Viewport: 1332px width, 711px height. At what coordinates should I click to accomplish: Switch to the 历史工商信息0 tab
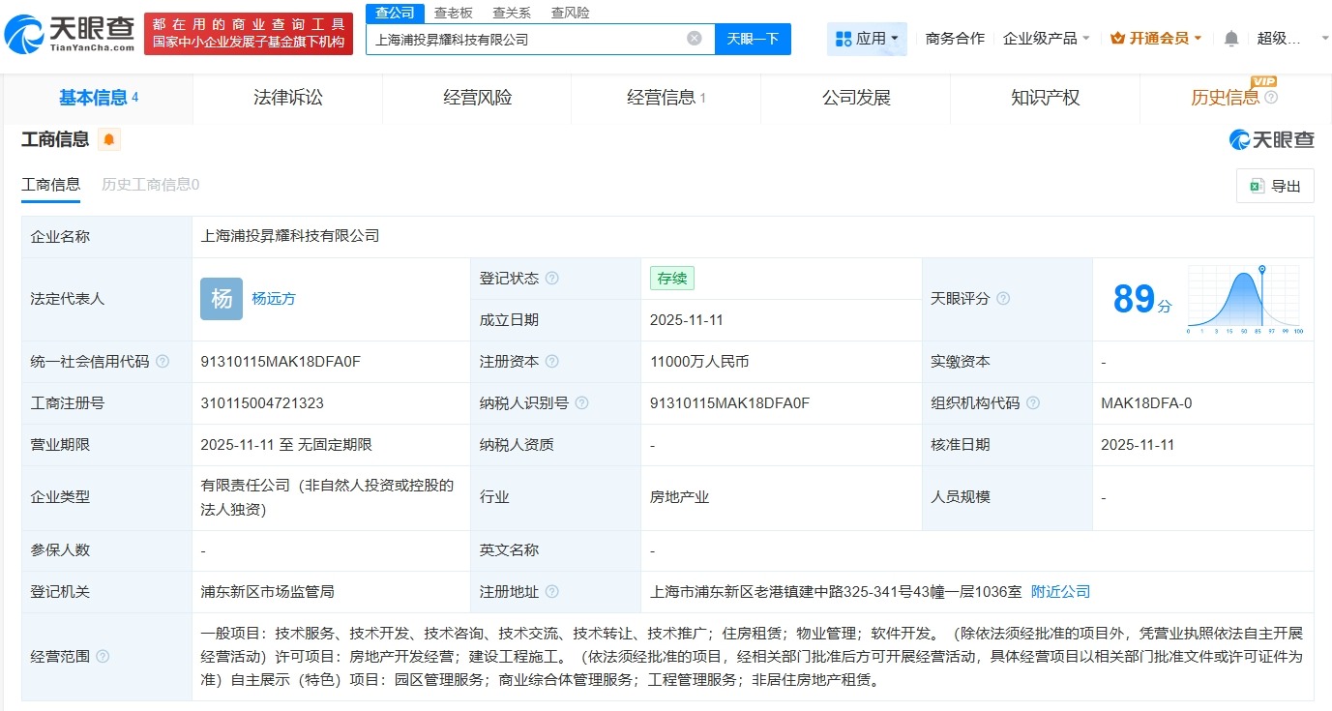pos(150,184)
